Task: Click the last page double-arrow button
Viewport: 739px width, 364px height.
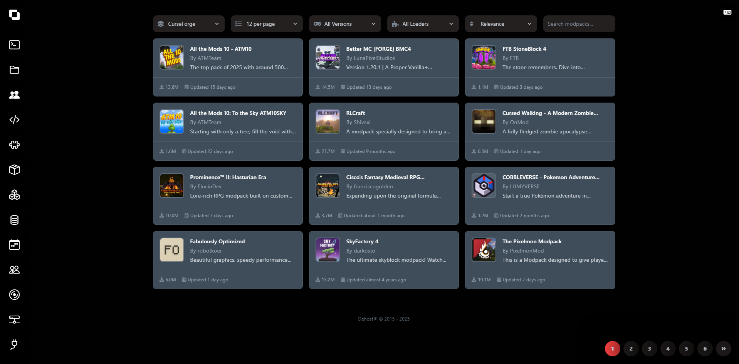Action: pyautogui.click(x=723, y=349)
